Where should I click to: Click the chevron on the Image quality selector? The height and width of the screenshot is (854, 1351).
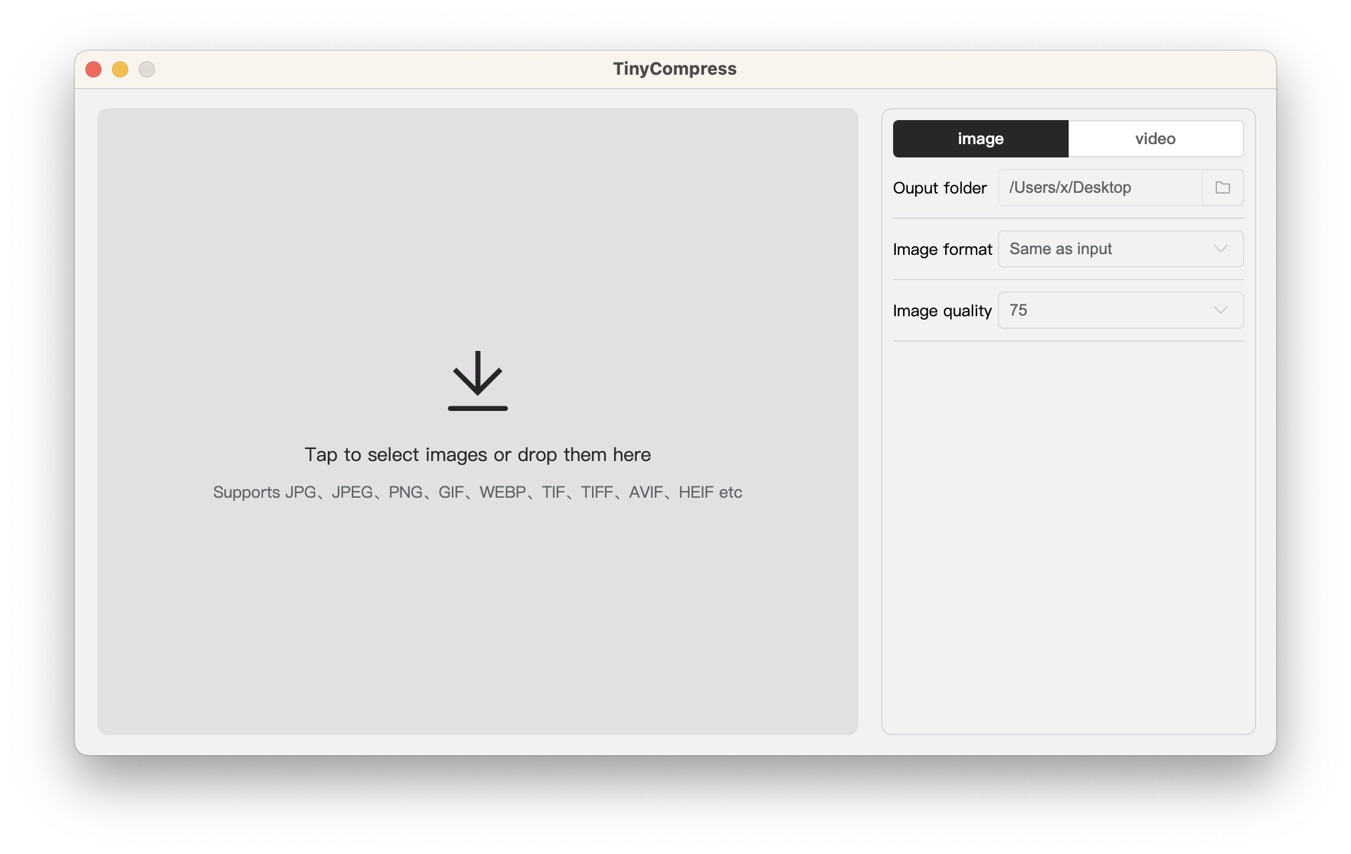pyautogui.click(x=1221, y=310)
